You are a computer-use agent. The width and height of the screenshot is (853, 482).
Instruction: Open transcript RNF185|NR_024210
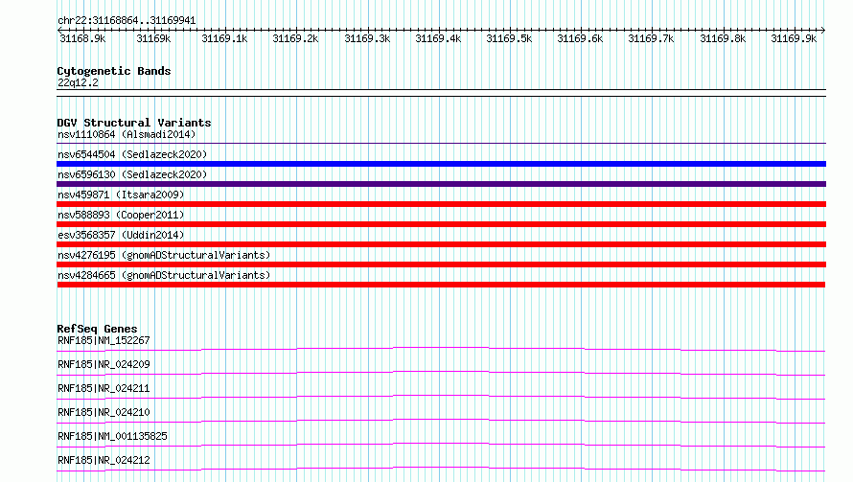104,412
